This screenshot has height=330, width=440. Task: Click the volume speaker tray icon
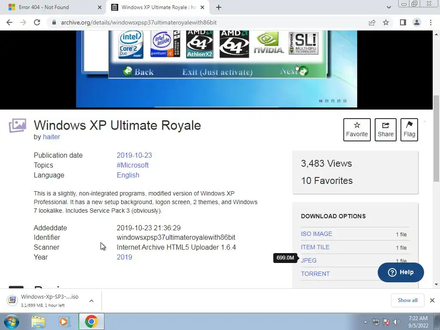[x=397, y=322]
